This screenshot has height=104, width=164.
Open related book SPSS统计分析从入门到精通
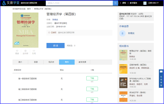coord(140,80)
